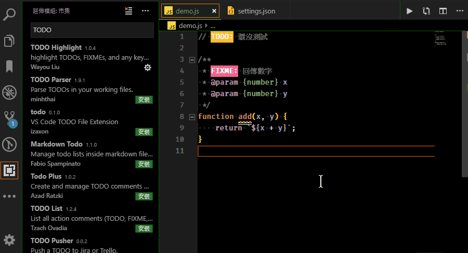Click the extension search field containing TODO
This screenshot has height=253, width=468.
[x=92, y=30]
